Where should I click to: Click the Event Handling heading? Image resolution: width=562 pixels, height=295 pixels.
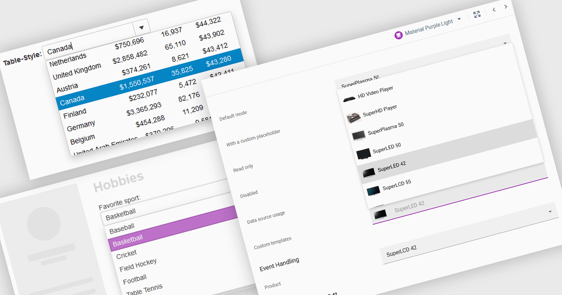279,264
